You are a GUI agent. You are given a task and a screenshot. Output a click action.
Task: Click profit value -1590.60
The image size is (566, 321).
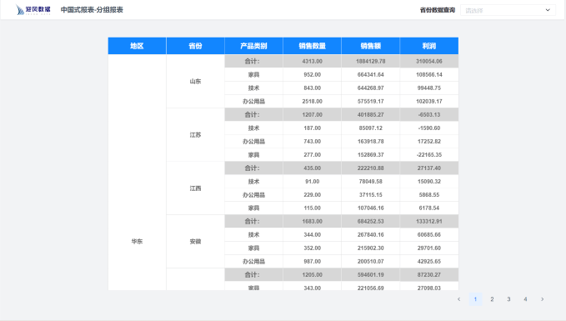pos(429,128)
